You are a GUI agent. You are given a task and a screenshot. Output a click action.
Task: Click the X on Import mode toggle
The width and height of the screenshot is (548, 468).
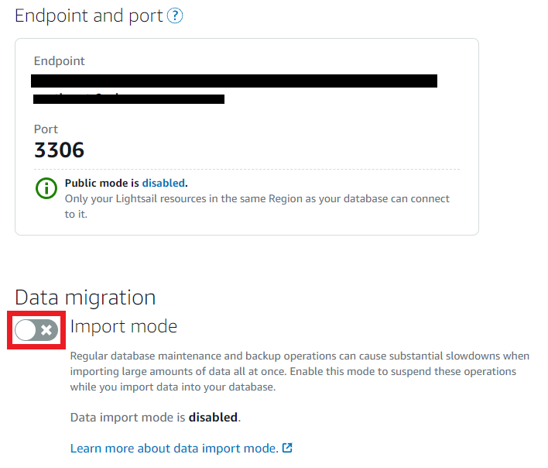click(46, 330)
